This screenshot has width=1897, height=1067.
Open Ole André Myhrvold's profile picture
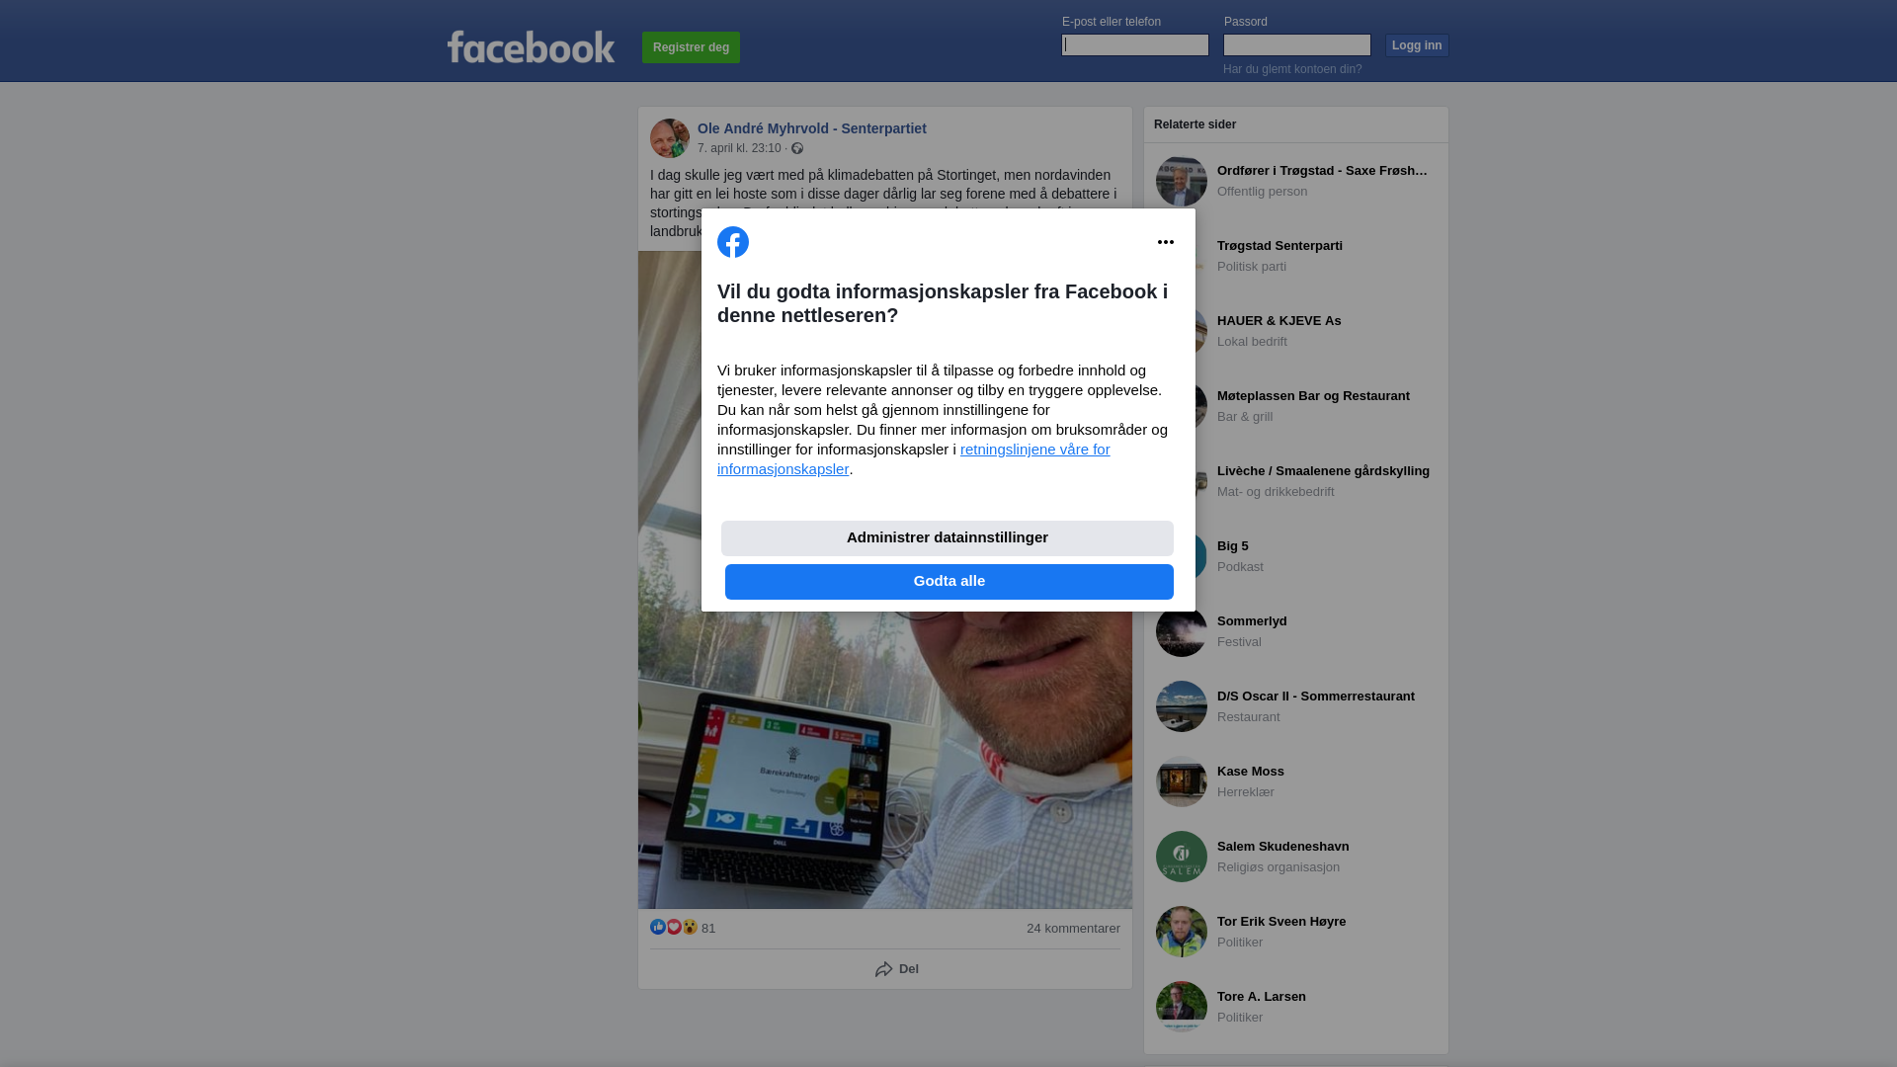pyautogui.click(x=670, y=138)
